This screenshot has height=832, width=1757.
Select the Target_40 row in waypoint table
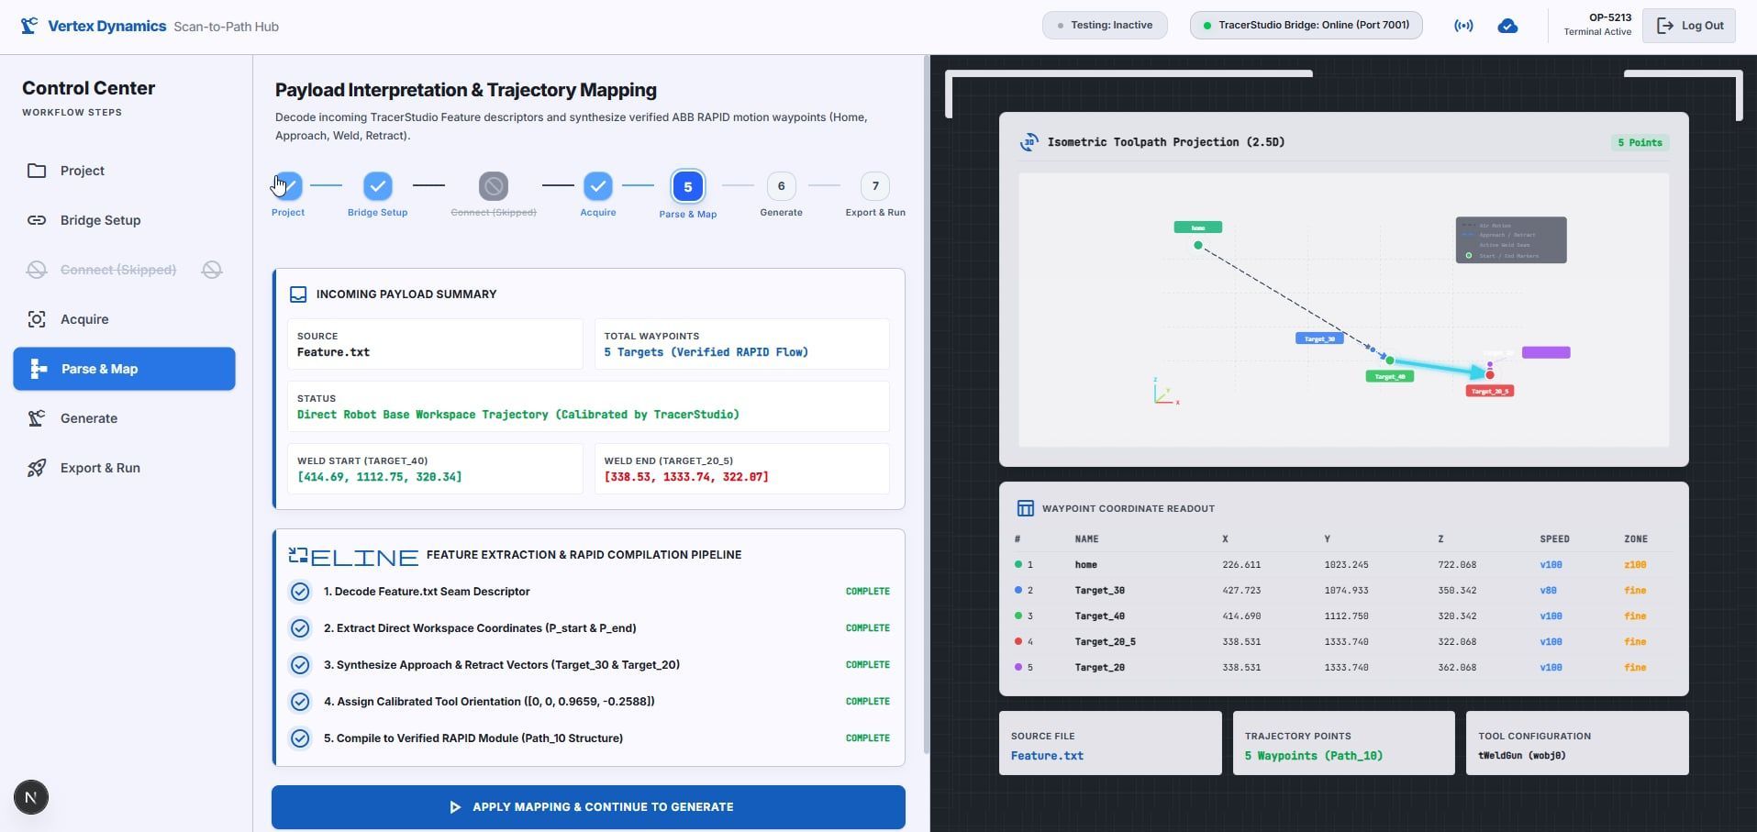[x=1343, y=616]
